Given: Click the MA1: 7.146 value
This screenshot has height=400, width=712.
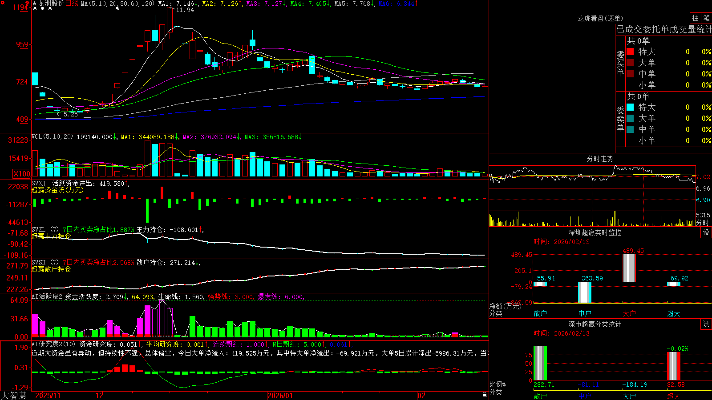Looking at the screenshot, I should coord(178,4).
